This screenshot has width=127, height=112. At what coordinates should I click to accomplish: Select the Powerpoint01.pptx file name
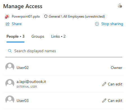(x=26, y=16)
